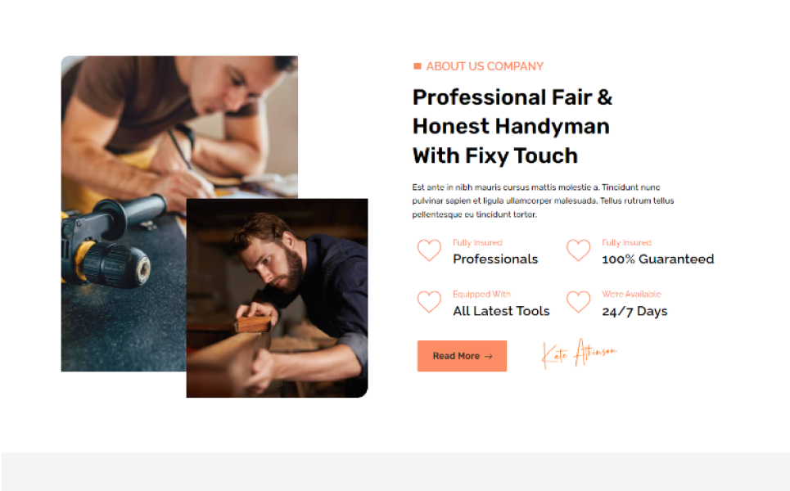Click the Est ante in nibh paragraph text

click(x=543, y=201)
